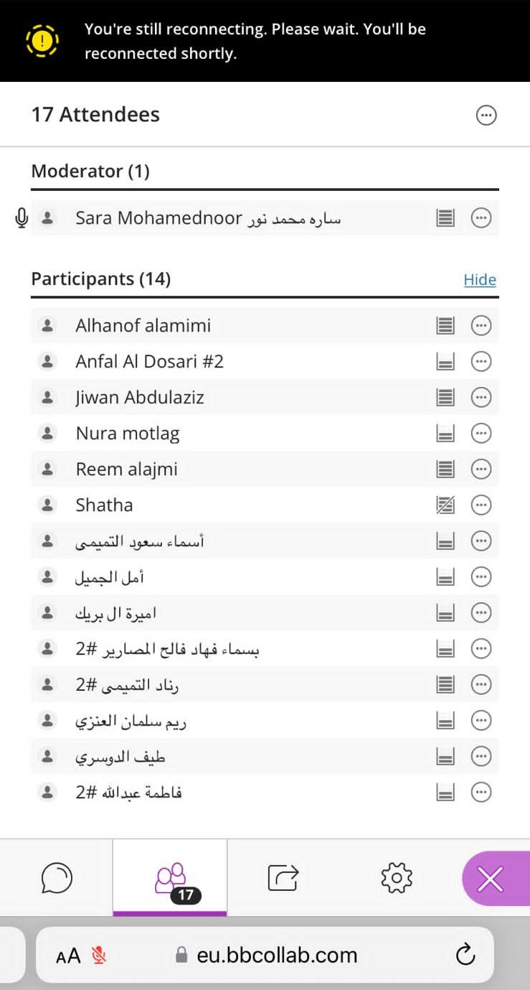Switch to the Attendees tab
The height and width of the screenshot is (990, 530).
click(170, 877)
